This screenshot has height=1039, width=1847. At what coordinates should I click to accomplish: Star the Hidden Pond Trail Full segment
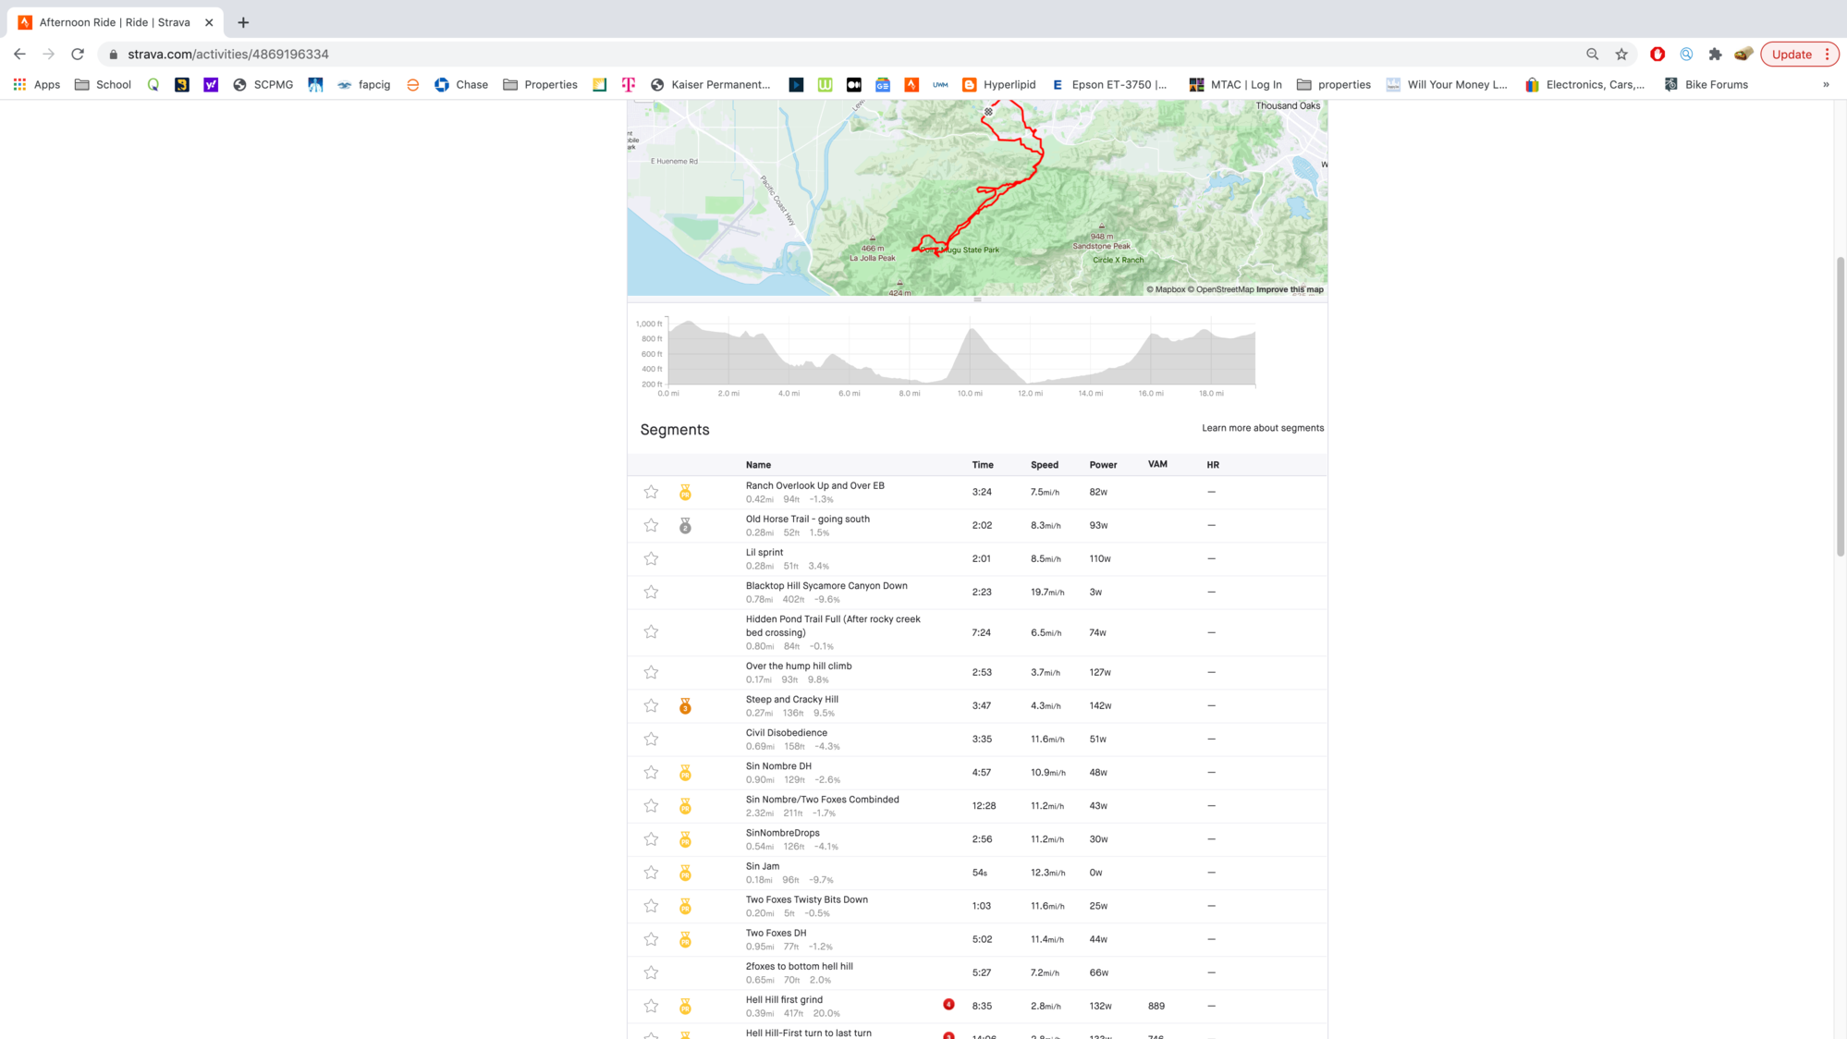[x=651, y=632]
